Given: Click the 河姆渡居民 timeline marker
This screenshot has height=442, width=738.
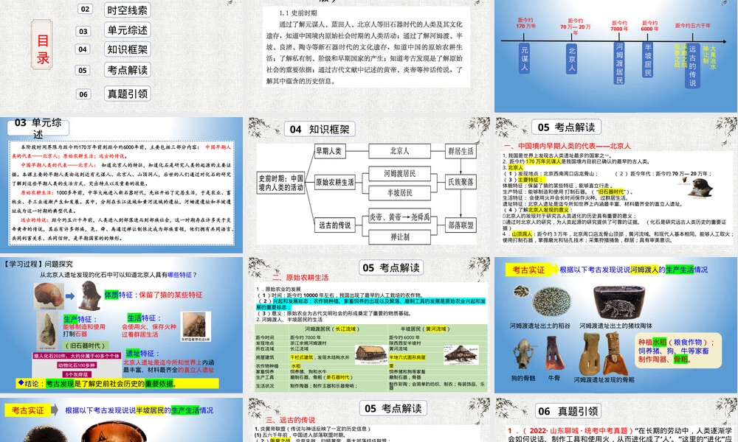Looking at the screenshot, I should [x=619, y=63].
